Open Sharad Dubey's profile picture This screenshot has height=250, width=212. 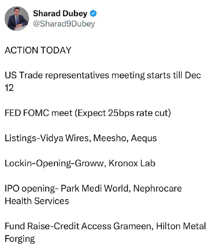17,18
